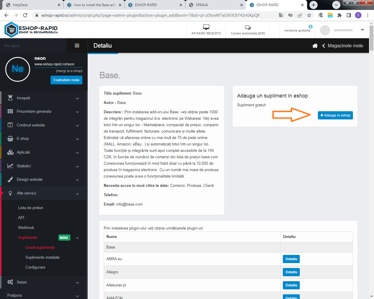Click the lightbulb icon for Alte servicii
374x299 pixels.
tap(10, 193)
